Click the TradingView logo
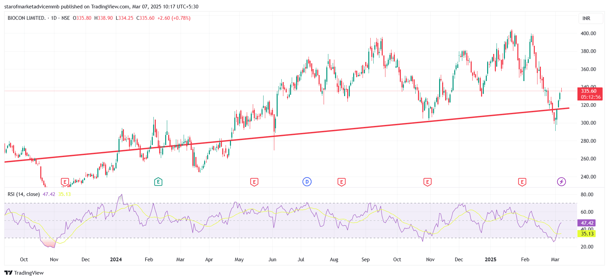 (x=24, y=273)
